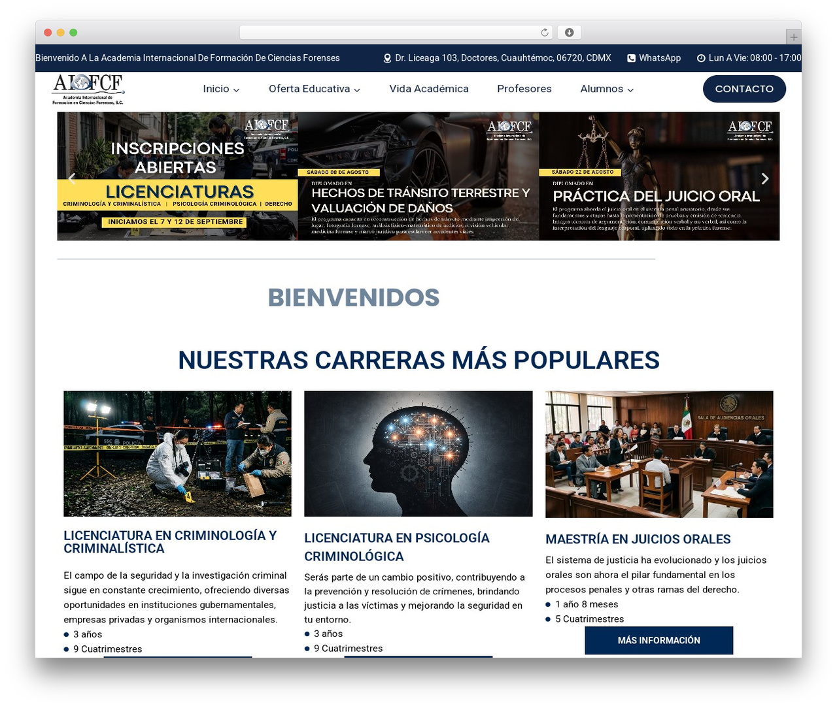The height and width of the screenshot is (708, 837).
Task: Click the crime scene investigation photo
Action: (177, 454)
